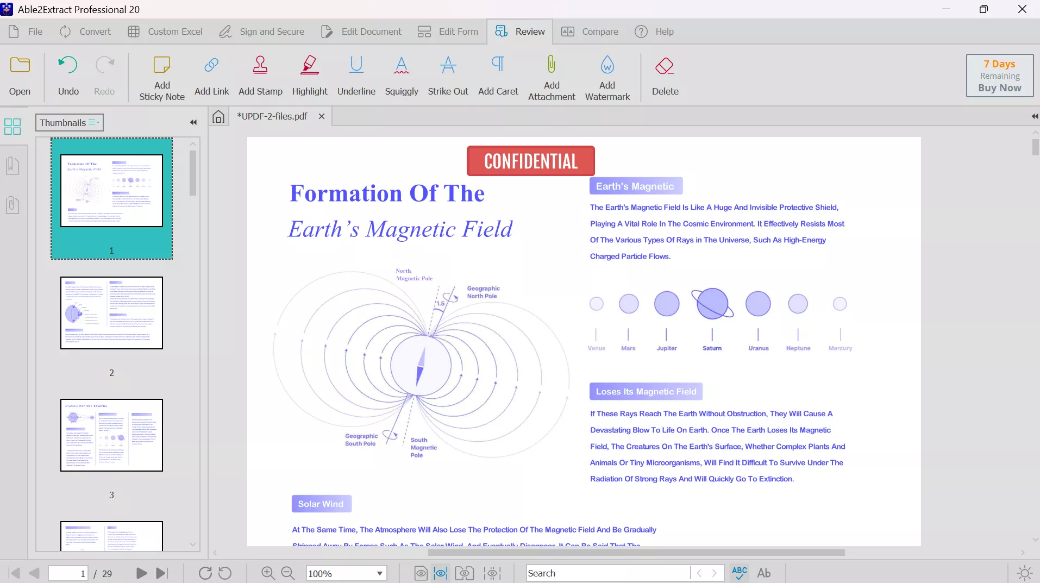Enable fit-to-width view mode
The image size is (1040, 583).
click(440, 573)
